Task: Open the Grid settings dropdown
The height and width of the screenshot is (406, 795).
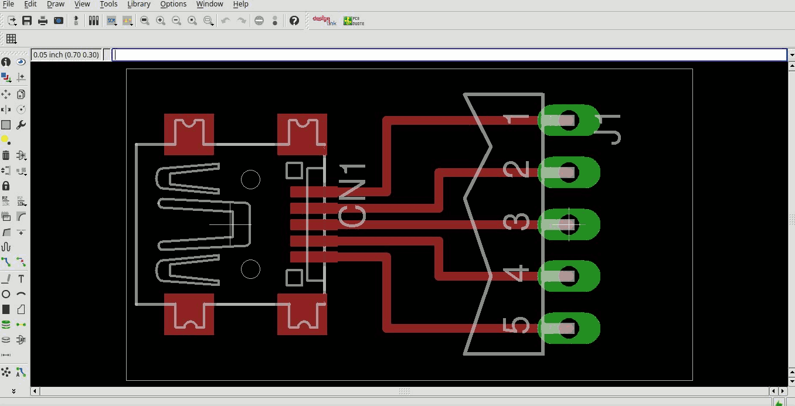Action: click(x=11, y=39)
